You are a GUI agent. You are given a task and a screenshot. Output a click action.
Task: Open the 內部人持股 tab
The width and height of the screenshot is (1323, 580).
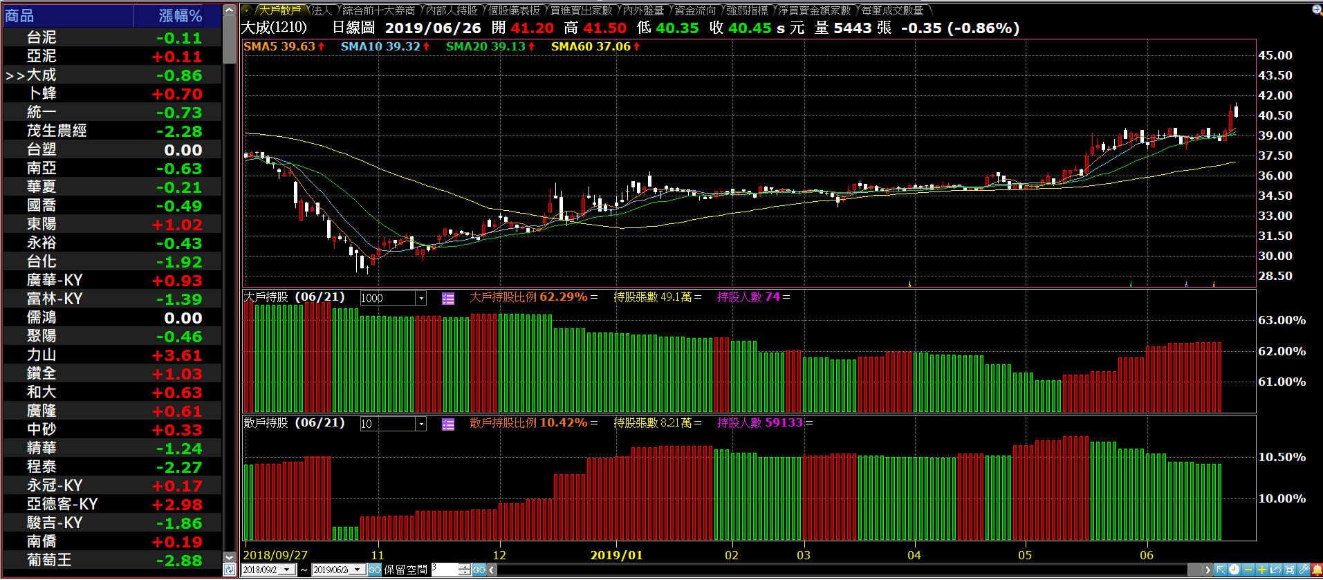tap(451, 10)
